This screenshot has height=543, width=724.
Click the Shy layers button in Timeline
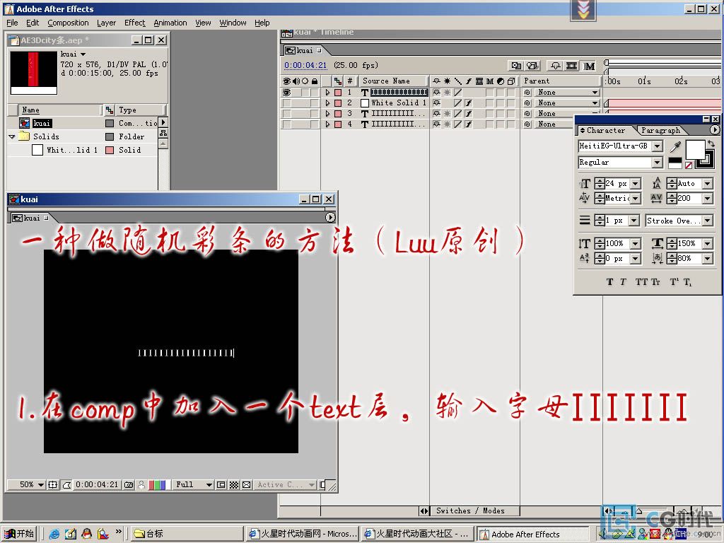coord(556,66)
